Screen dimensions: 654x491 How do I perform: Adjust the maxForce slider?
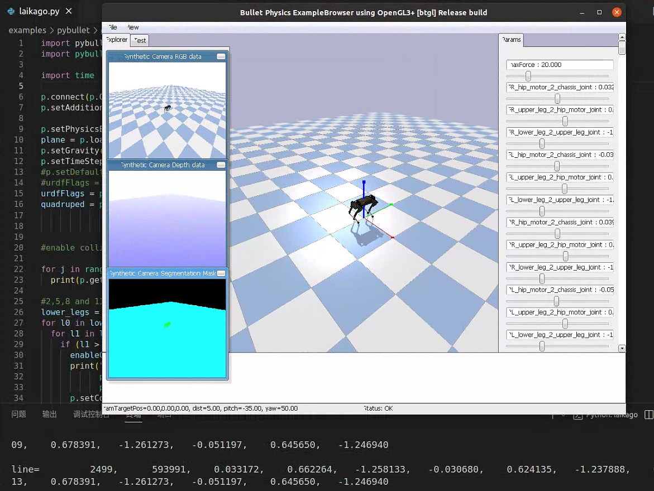[528, 76]
